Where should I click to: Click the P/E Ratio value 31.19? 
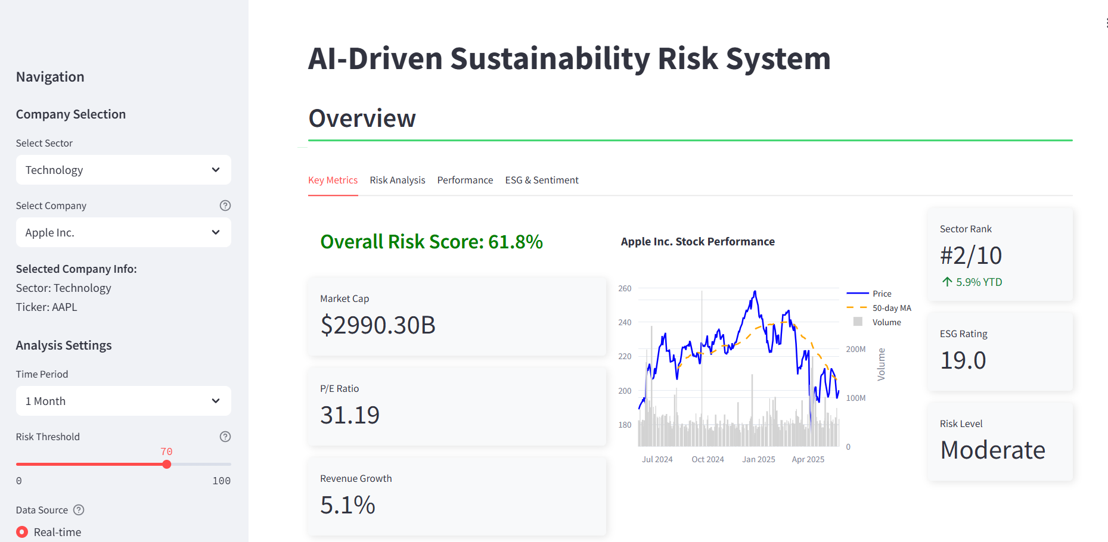tap(350, 415)
